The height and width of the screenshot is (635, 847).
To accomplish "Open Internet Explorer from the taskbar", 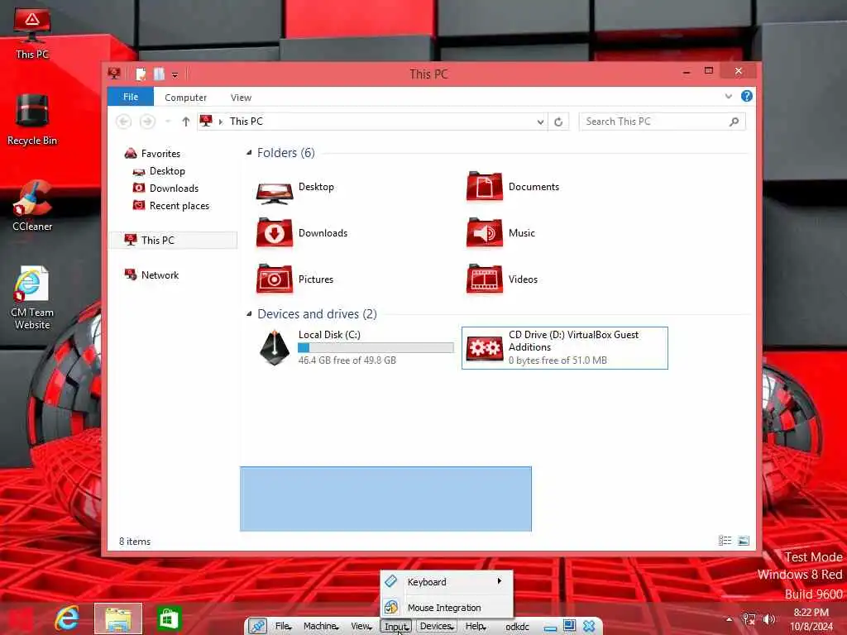I will click(67, 618).
